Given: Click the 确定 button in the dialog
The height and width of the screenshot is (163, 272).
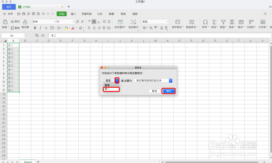Looking at the screenshot, I should pyautogui.click(x=168, y=91).
